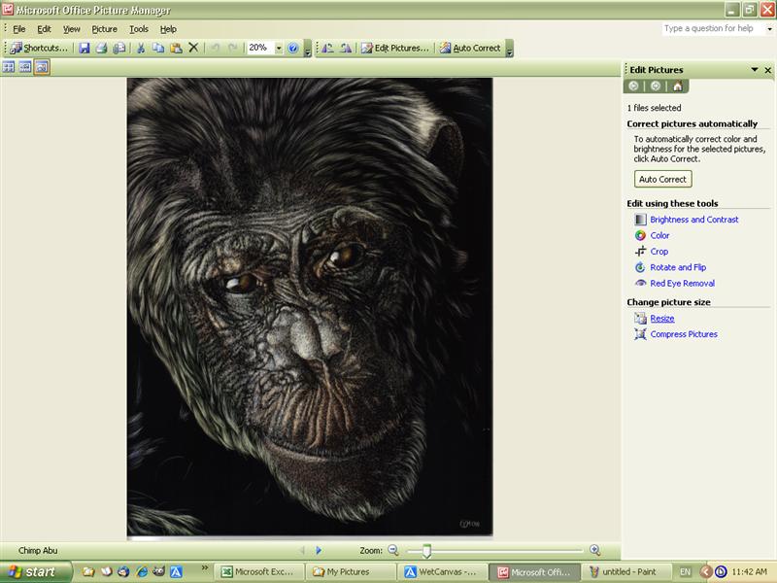Screen dimensions: 777x583
Task: Click the zoom in magnifier icon
Action: [594, 550]
